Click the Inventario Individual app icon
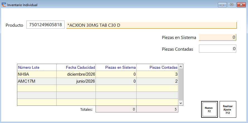This screenshot has width=248, height=123. pos(4,5)
